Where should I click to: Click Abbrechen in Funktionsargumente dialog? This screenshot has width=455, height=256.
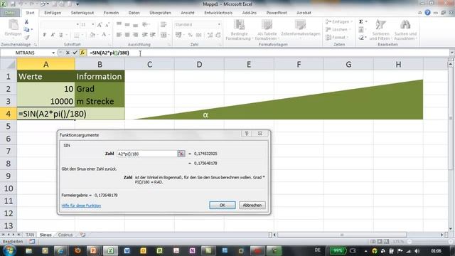point(252,206)
